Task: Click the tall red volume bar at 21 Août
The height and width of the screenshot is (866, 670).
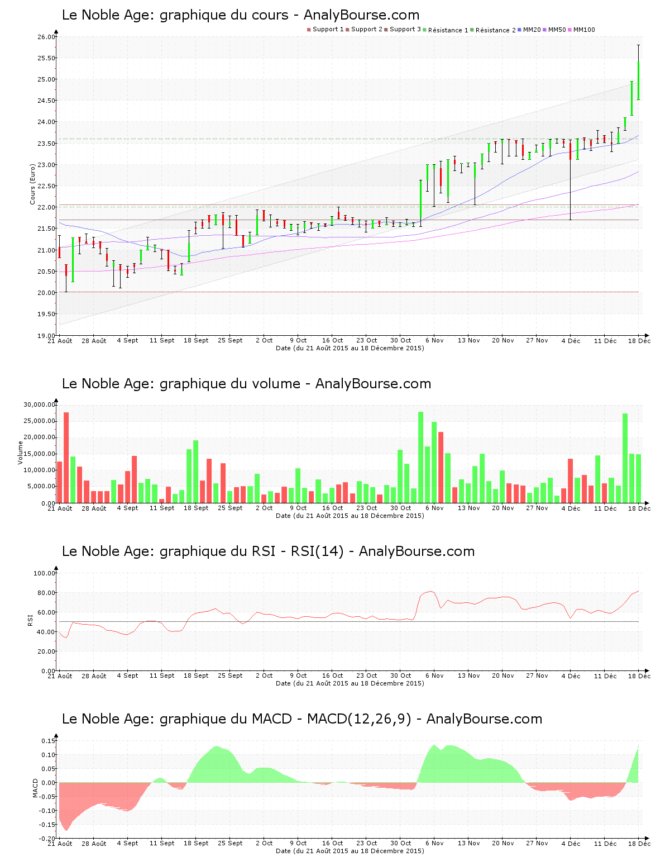Action: click(x=66, y=457)
